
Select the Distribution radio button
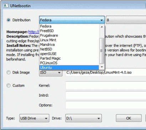pos(9,20)
